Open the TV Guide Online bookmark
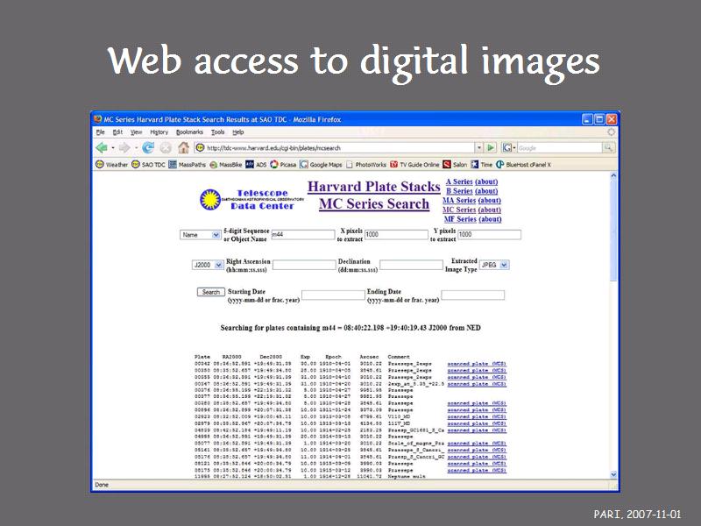This screenshot has width=701, height=526. [414, 165]
